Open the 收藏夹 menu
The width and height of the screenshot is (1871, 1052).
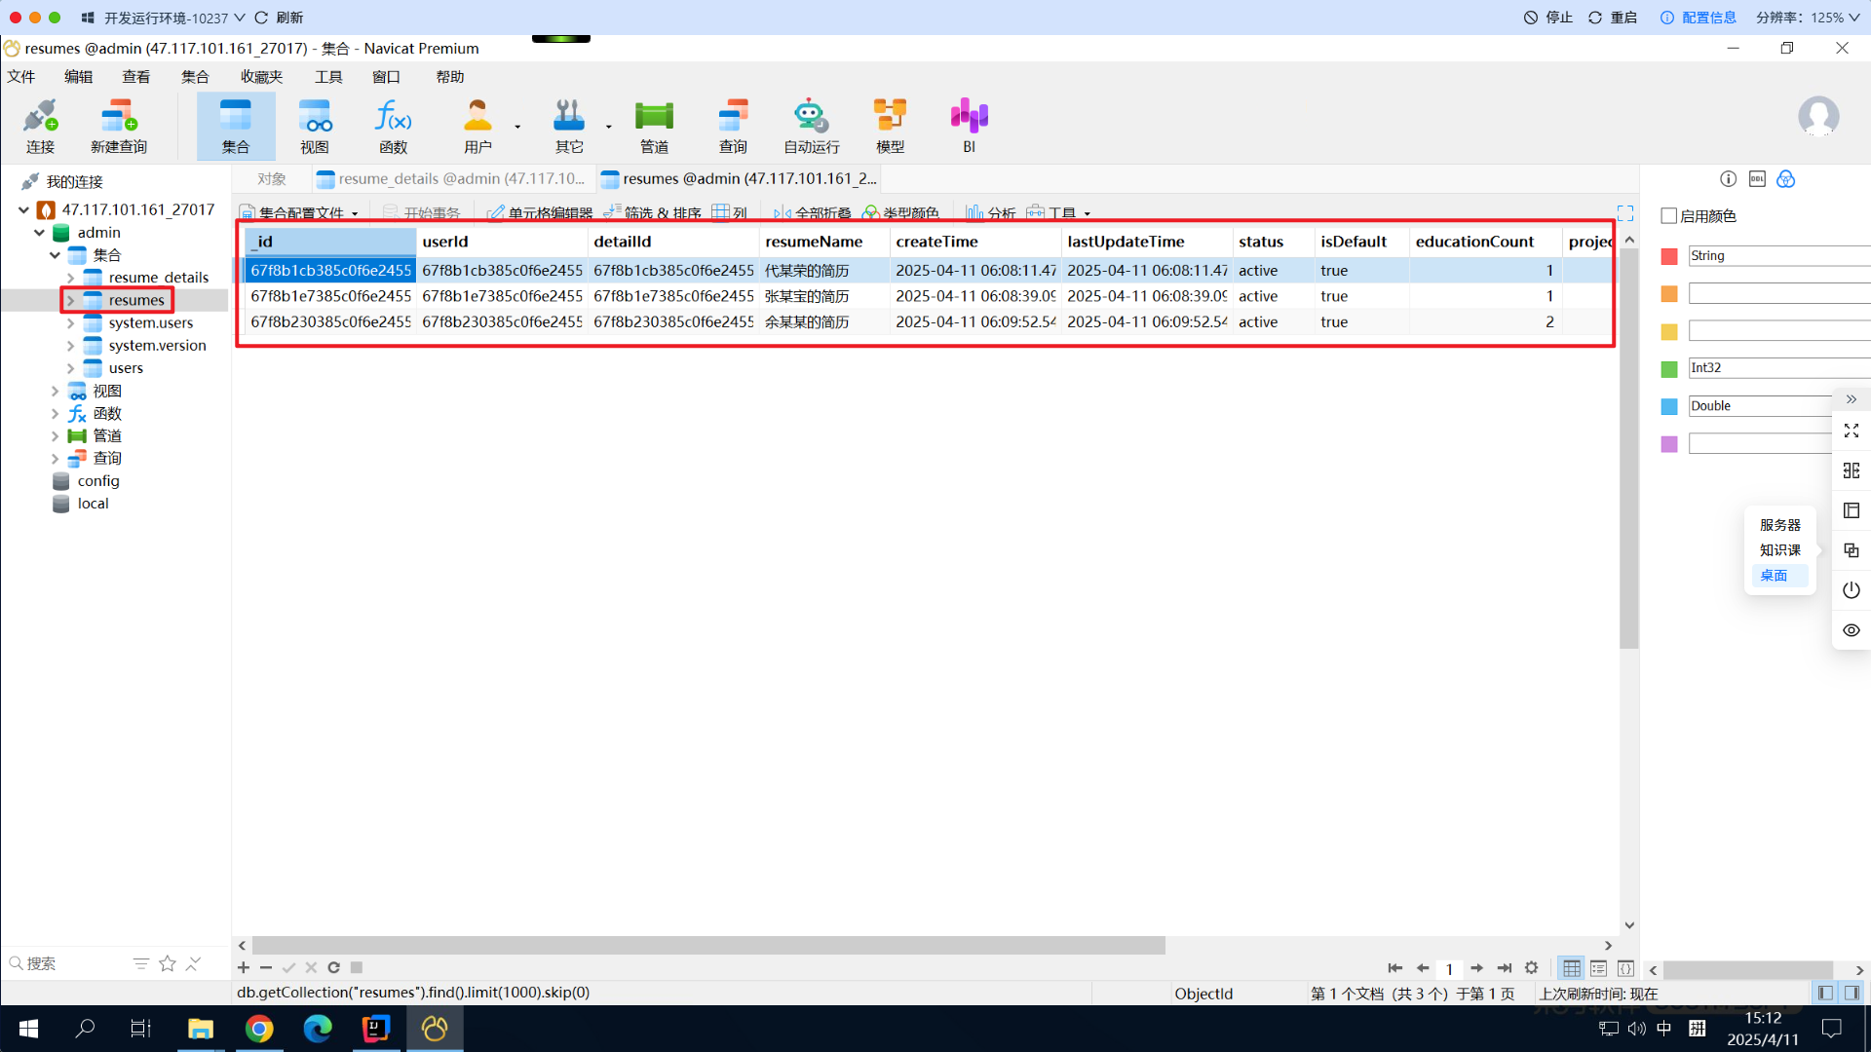(261, 77)
